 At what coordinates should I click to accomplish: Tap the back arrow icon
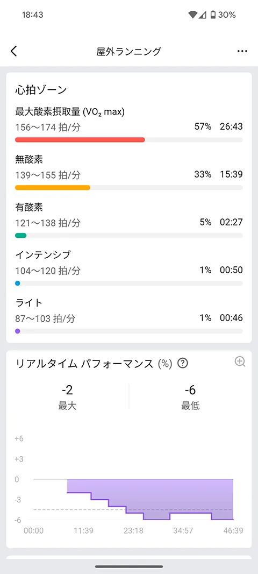(x=14, y=51)
